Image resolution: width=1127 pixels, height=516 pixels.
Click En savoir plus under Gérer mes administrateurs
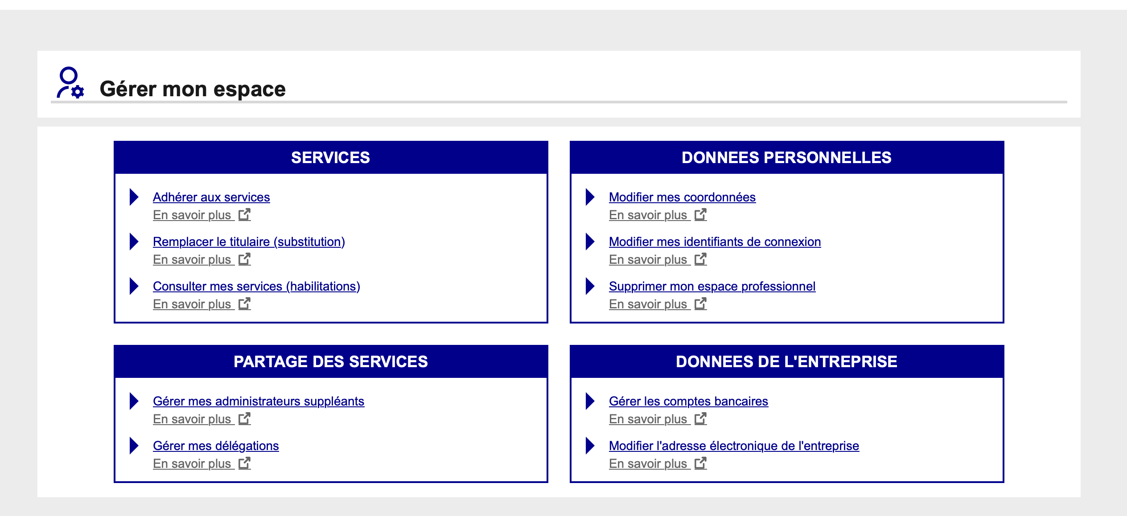(x=192, y=419)
